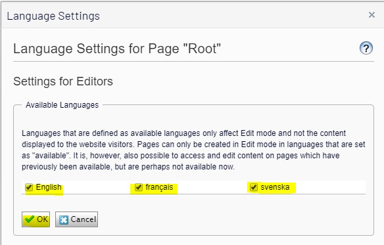This screenshot has height=245, width=384.
Task: Click the description line starting 'displayed to the website'
Action: (193, 144)
